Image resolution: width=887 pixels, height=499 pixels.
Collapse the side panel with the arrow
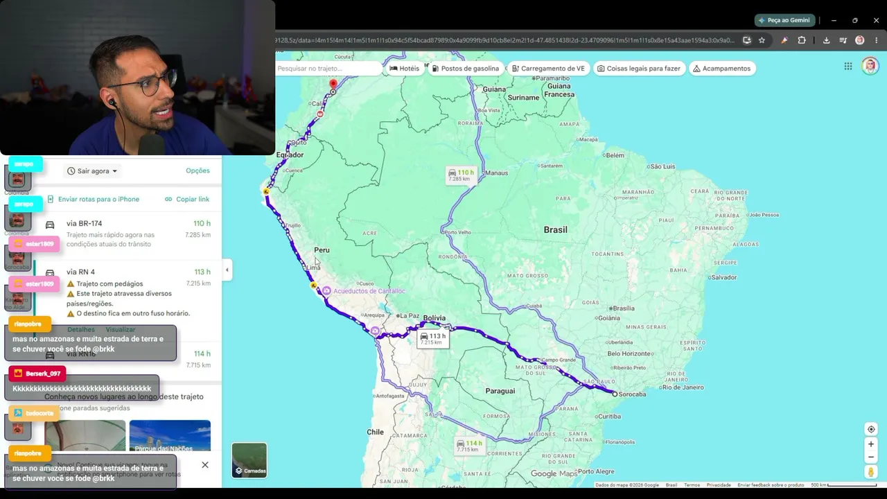pos(227,270)
